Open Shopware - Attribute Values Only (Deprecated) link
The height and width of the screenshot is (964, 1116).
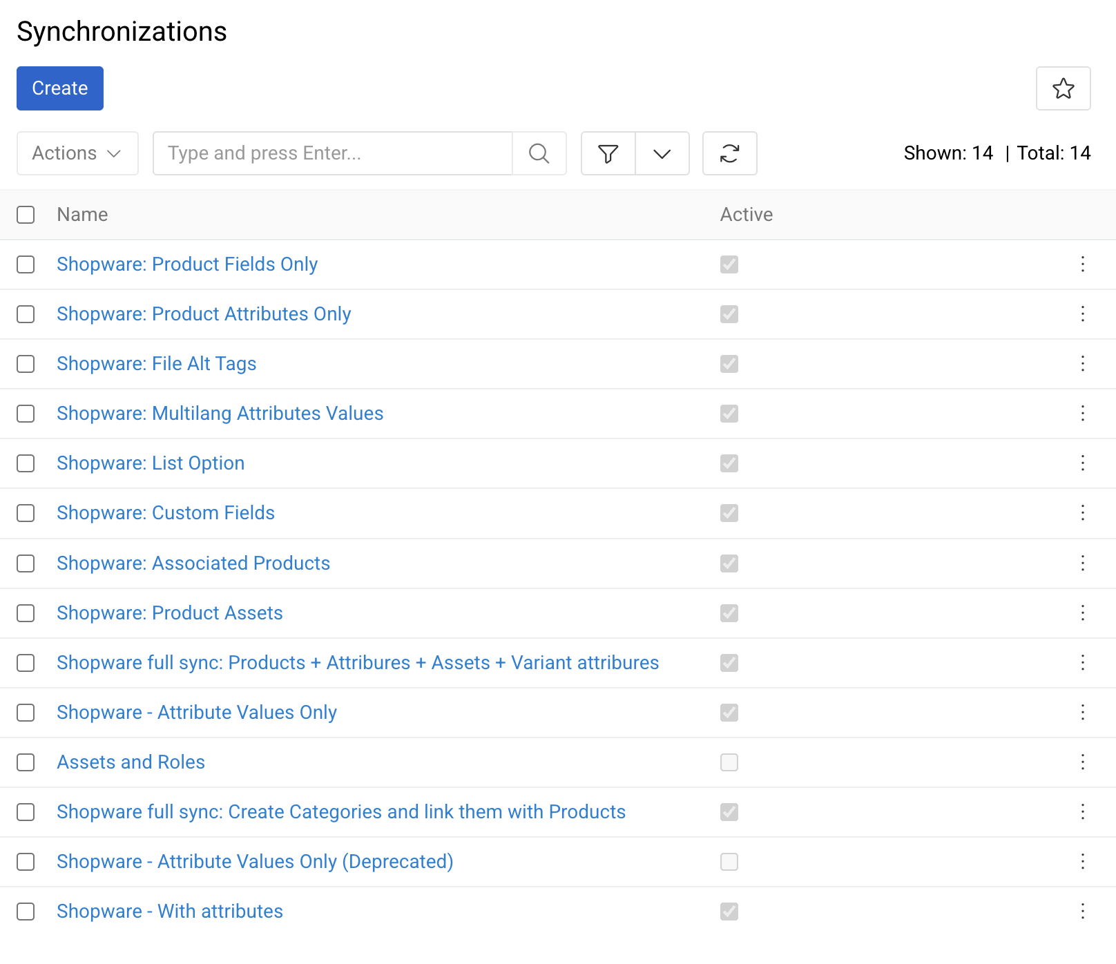coord(255,862)
